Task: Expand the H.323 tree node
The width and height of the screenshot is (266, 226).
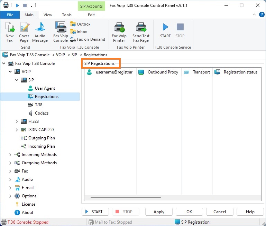Action: pyautogui.click(x=17, y=121)
